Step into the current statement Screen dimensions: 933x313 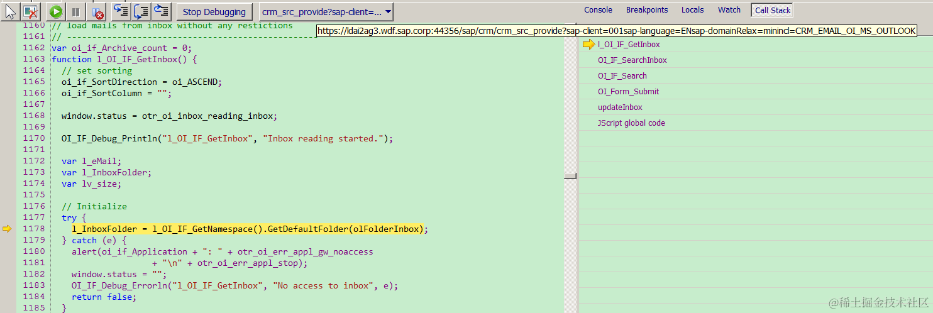tap(120, 11)
